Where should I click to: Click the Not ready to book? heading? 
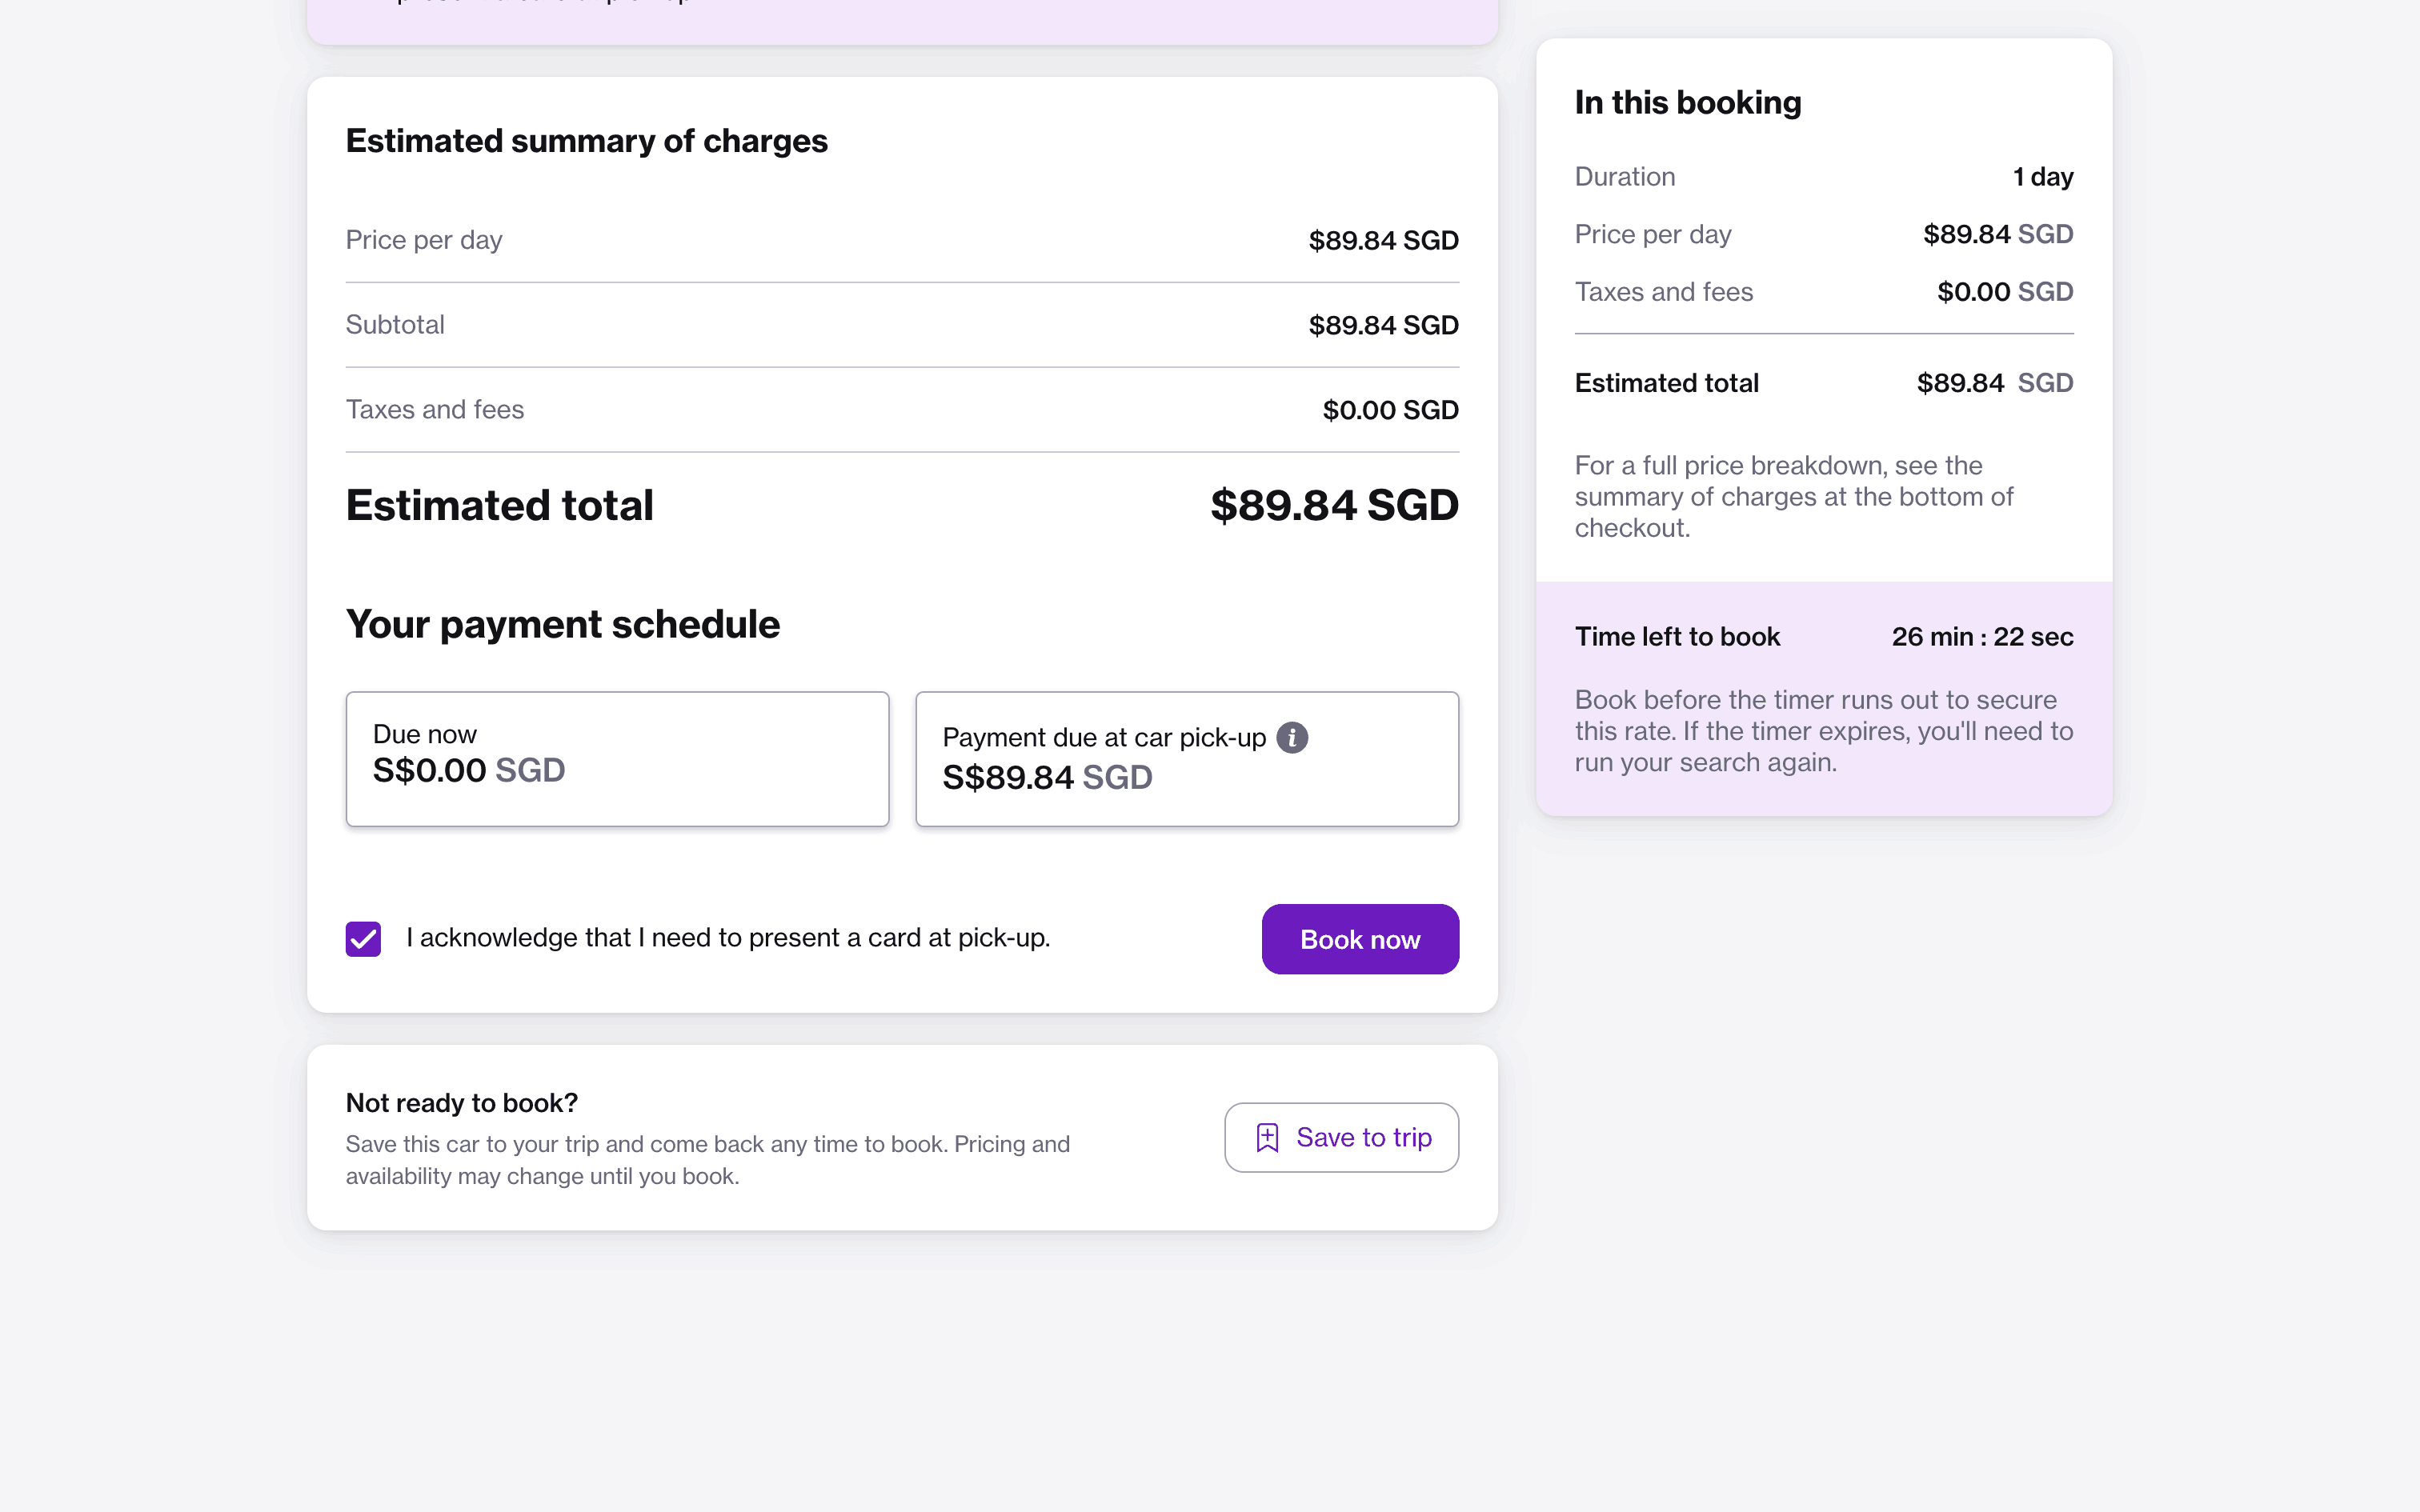461,1103
